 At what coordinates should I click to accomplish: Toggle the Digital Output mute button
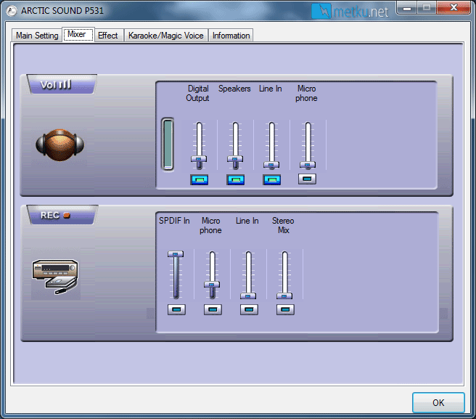[199, 179]
